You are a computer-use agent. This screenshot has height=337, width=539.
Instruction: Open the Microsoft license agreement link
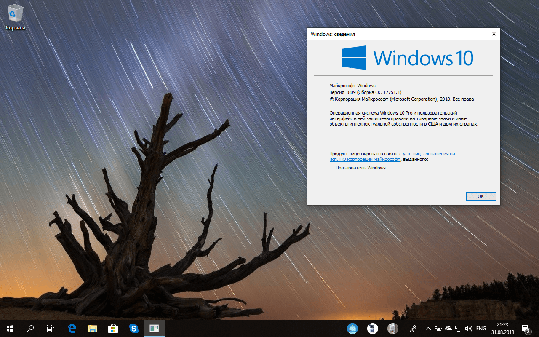coord(429,154)
